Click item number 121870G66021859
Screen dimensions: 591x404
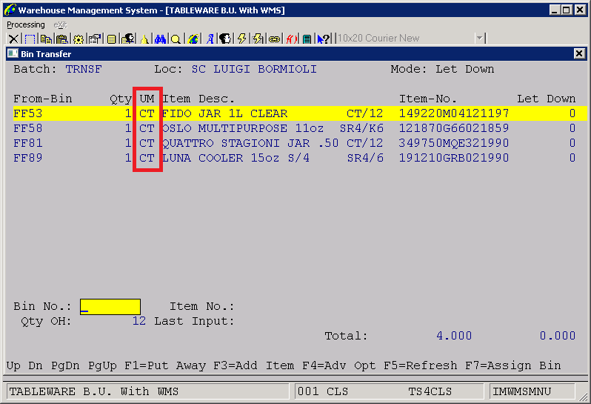tap(454, 128)
